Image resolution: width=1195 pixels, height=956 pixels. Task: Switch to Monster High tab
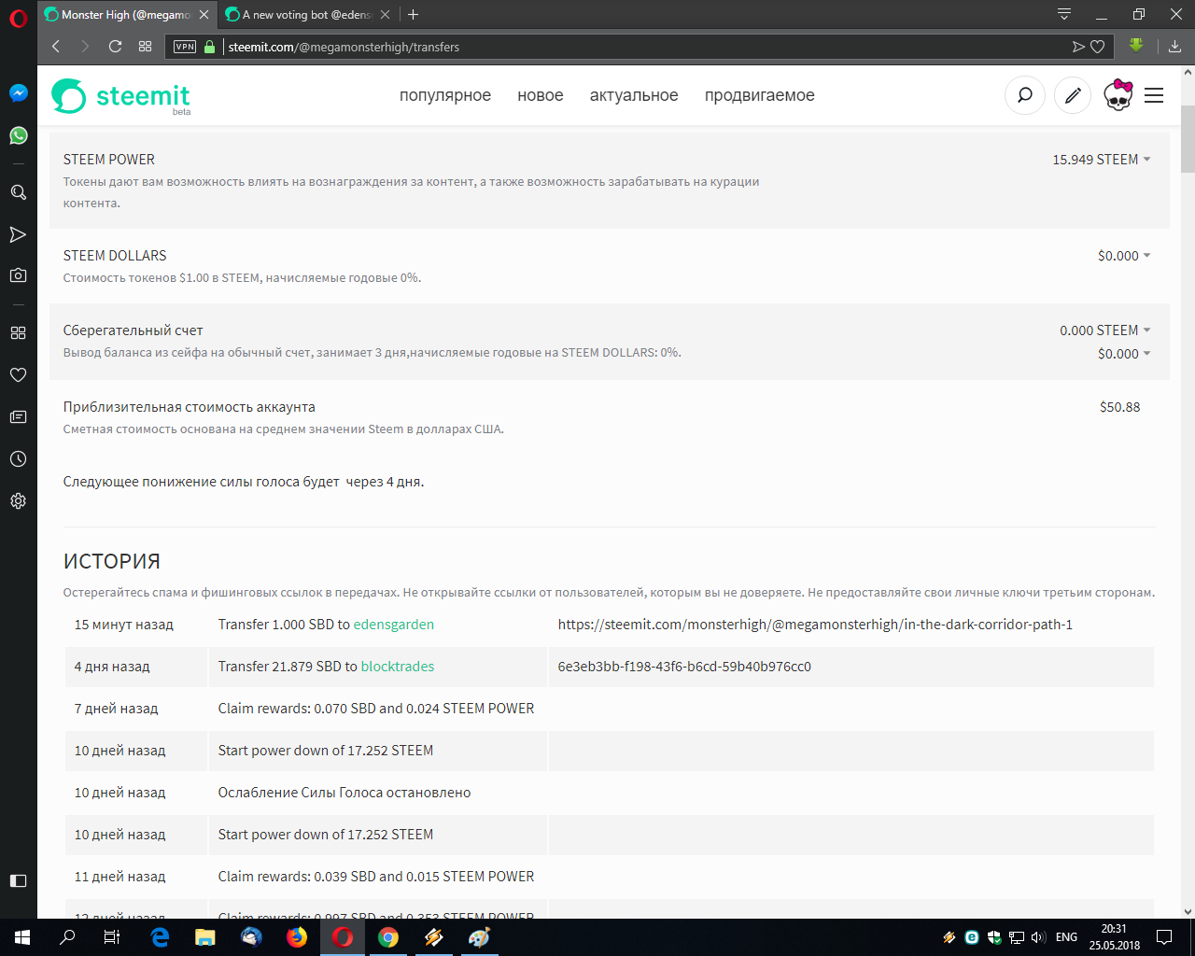(x=126, y=15)
